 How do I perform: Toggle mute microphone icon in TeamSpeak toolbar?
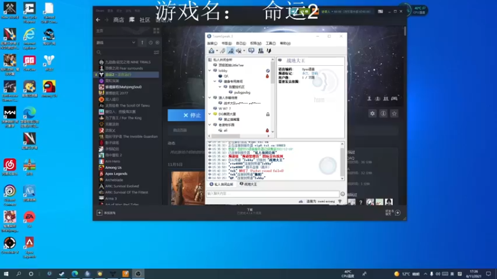tap(231, 51)
